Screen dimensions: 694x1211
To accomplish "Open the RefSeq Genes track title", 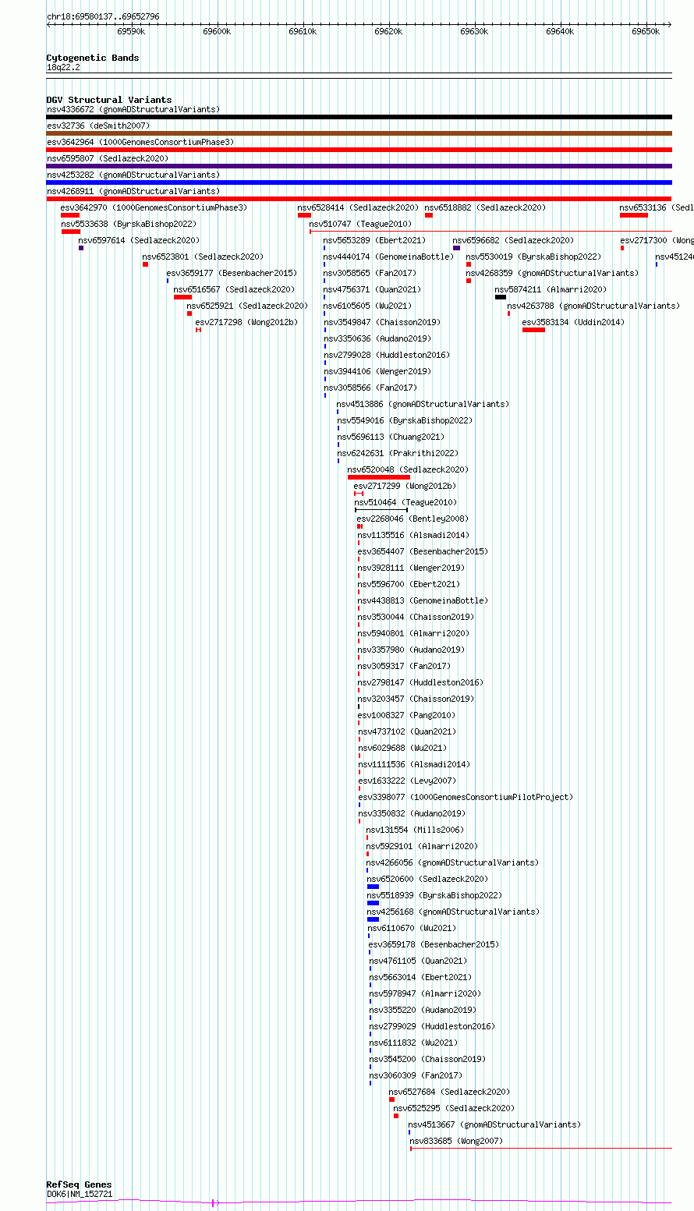I will pos(79,1184).
